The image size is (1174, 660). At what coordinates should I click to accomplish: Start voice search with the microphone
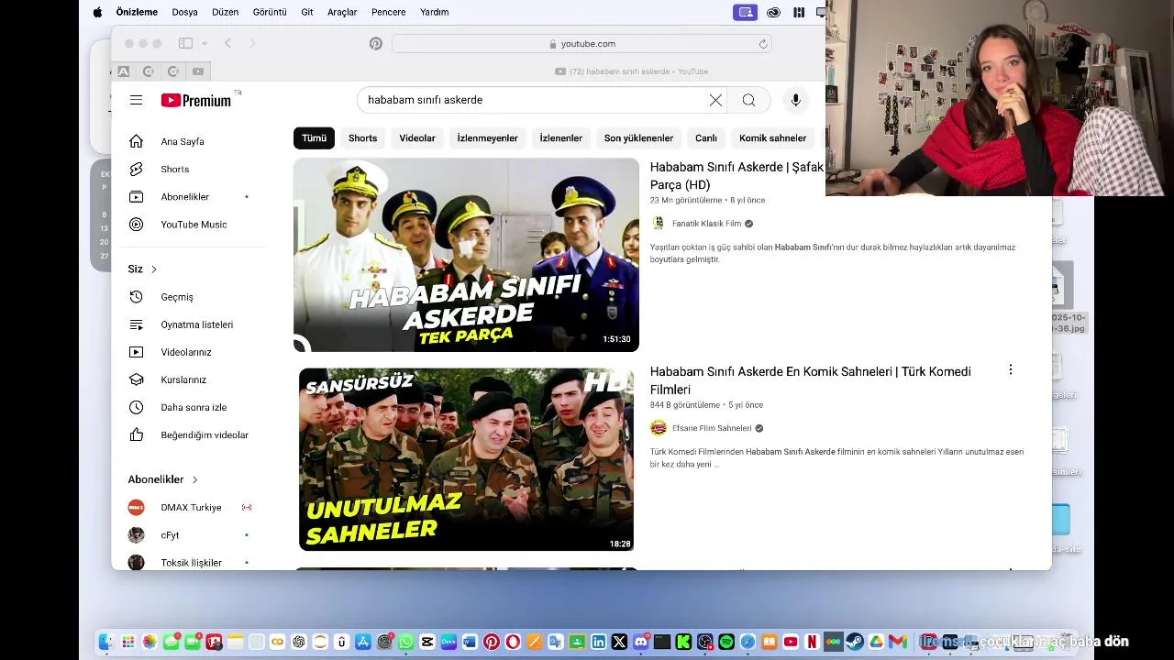click(x=795, y=100)
